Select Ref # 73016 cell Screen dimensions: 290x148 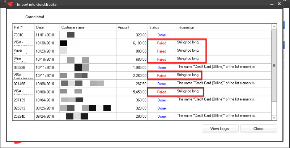(24, 35)
